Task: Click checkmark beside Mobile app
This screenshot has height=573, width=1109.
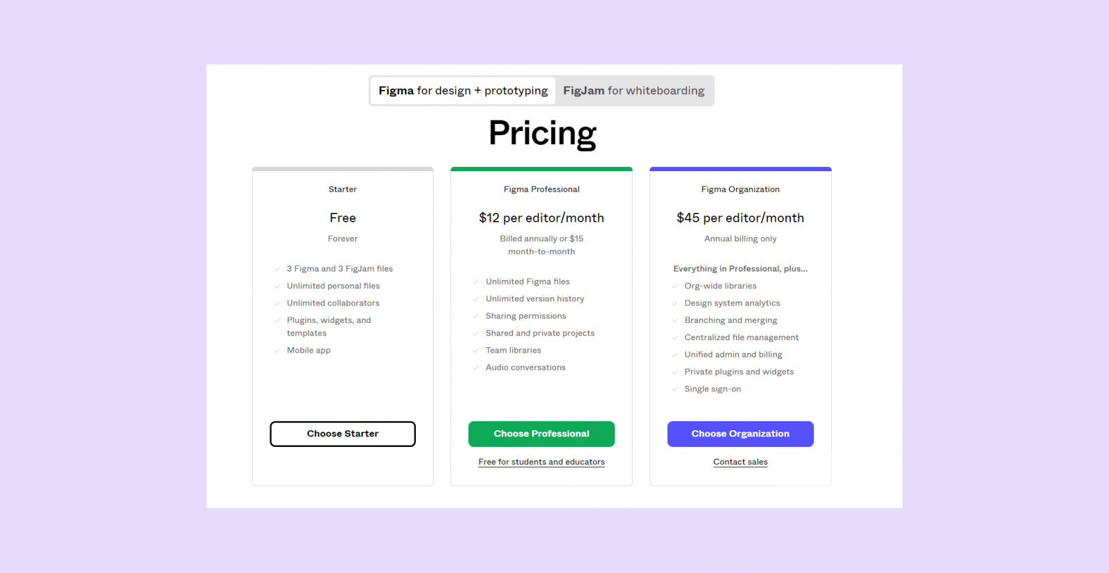Action: point(277,351)
